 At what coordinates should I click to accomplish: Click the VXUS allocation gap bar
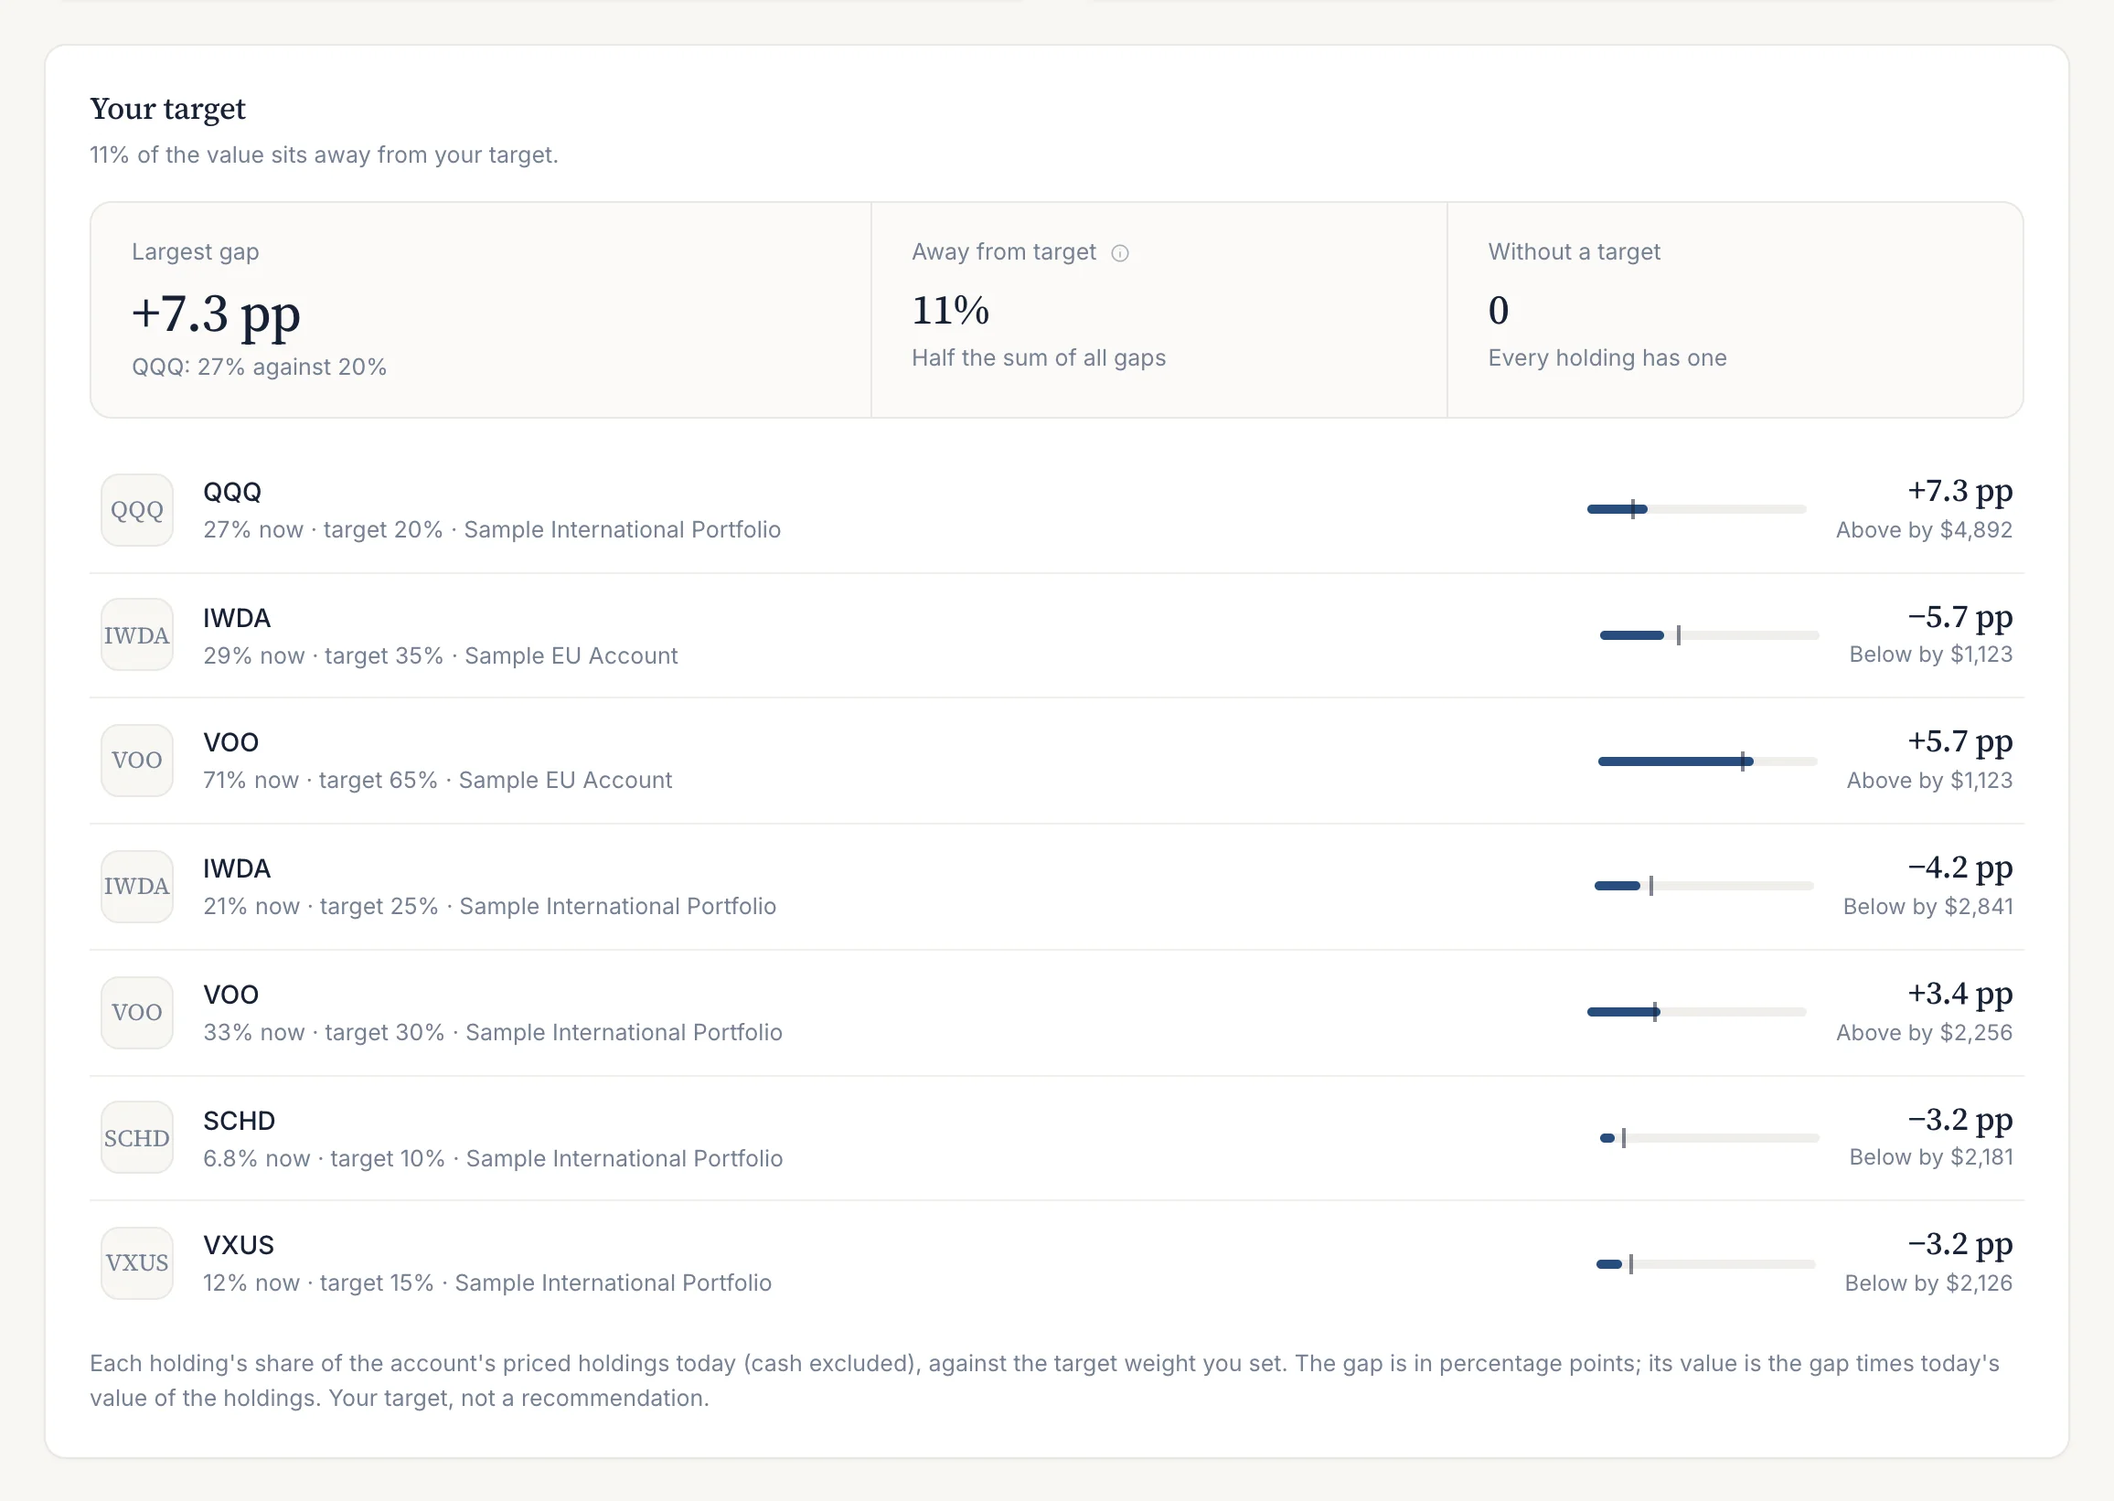(x=1705, y=1263)
